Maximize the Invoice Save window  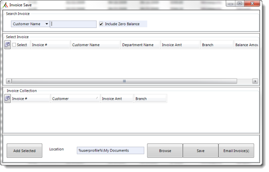click(240, 4)
